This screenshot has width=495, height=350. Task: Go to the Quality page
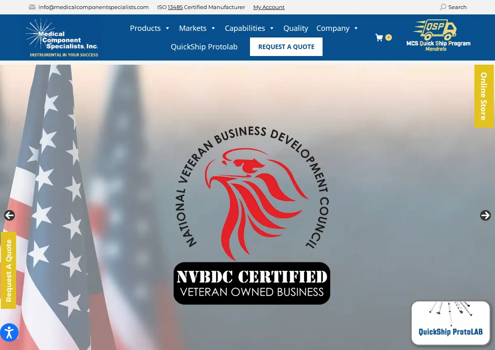296,28
